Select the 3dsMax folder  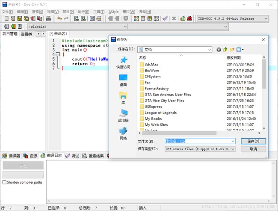point(151,64)
